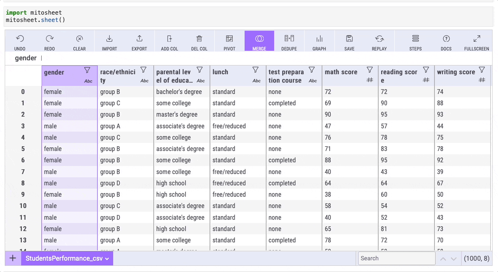The image size is (498, 272).
Task: Open the Import data tool
Action: coord(109,39)
